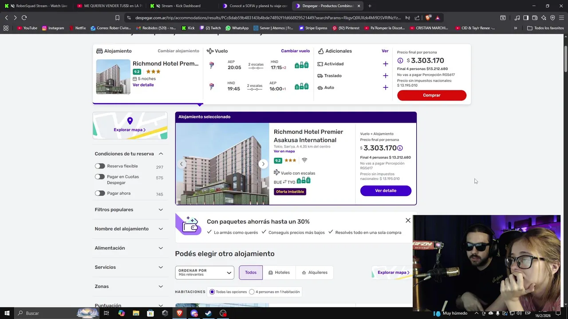The width and height of the screenshot is (568, 319).
Task: Bookmark this page with the bookmark icon
Action: coord(117,18)
